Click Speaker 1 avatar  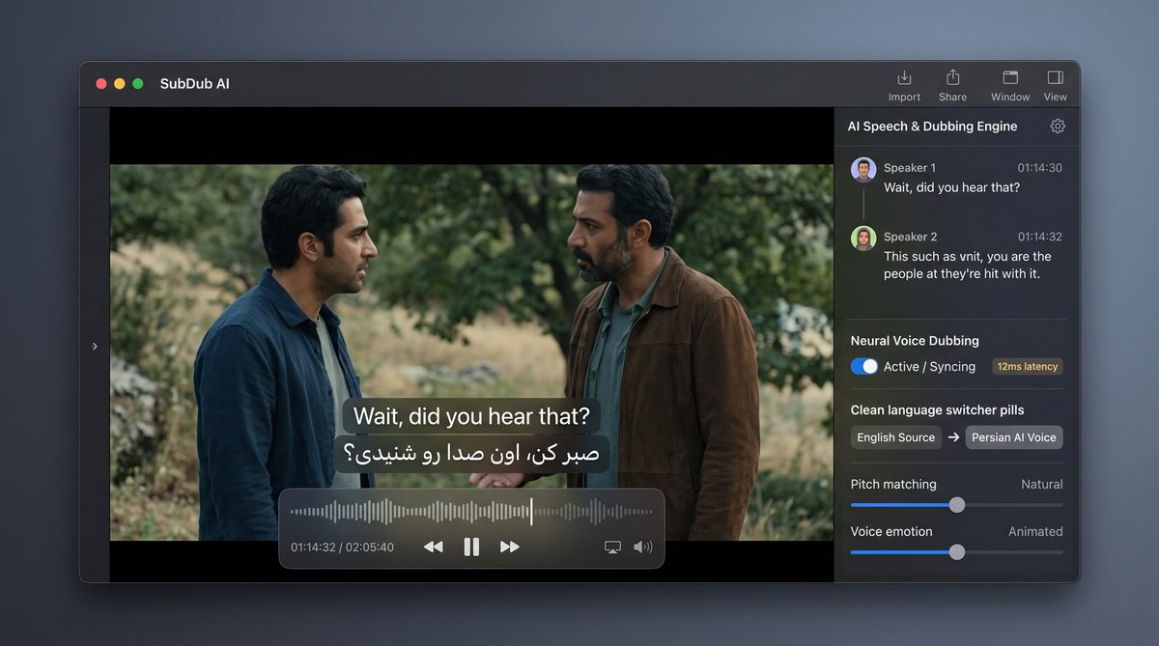coord(863,170)
